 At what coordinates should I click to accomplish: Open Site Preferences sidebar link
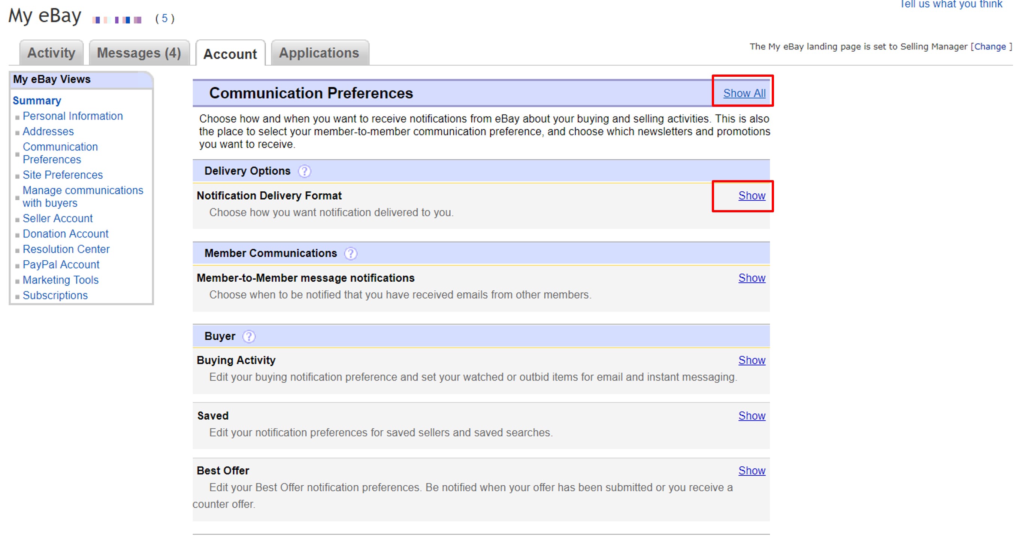click(63, 175)
